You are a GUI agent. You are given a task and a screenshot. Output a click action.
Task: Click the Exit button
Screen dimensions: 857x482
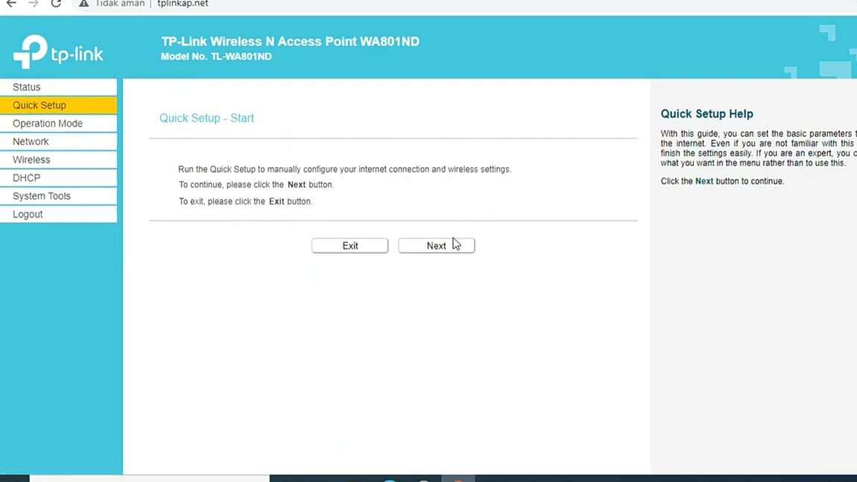point(350,245)
